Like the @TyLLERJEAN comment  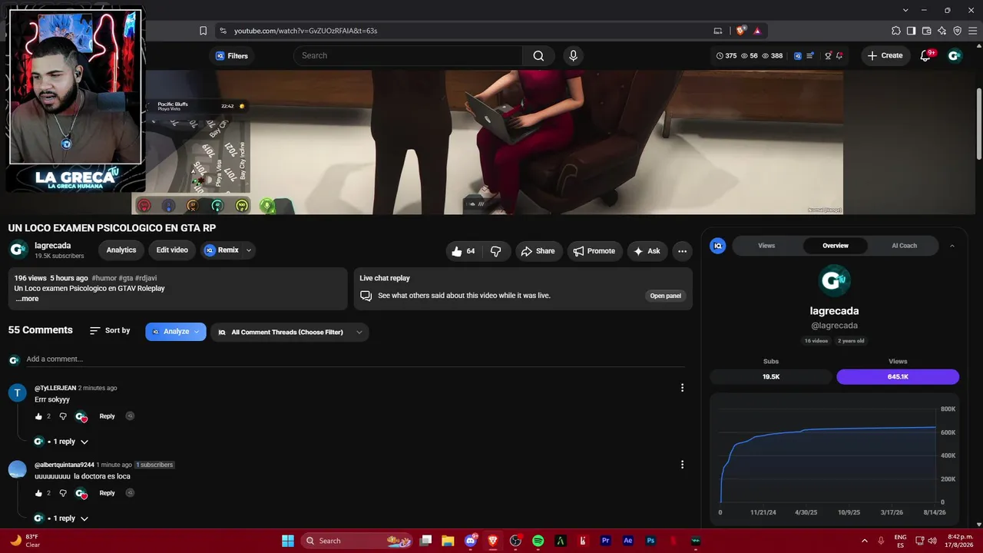38,416
